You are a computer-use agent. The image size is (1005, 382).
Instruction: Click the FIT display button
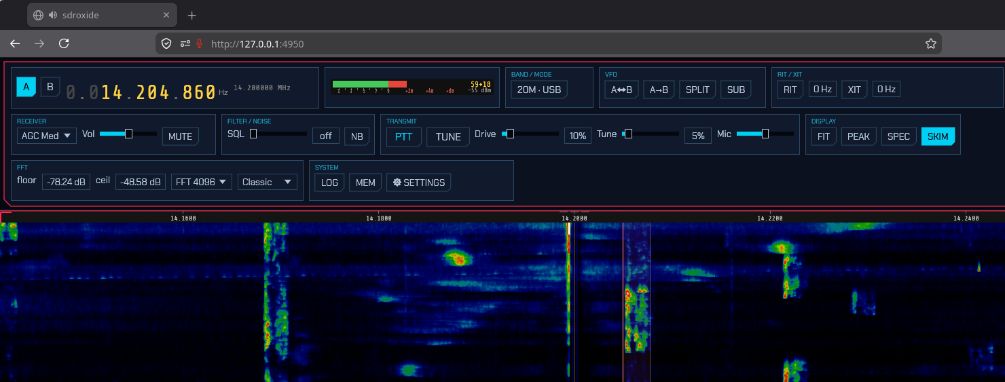pos(824,136)
